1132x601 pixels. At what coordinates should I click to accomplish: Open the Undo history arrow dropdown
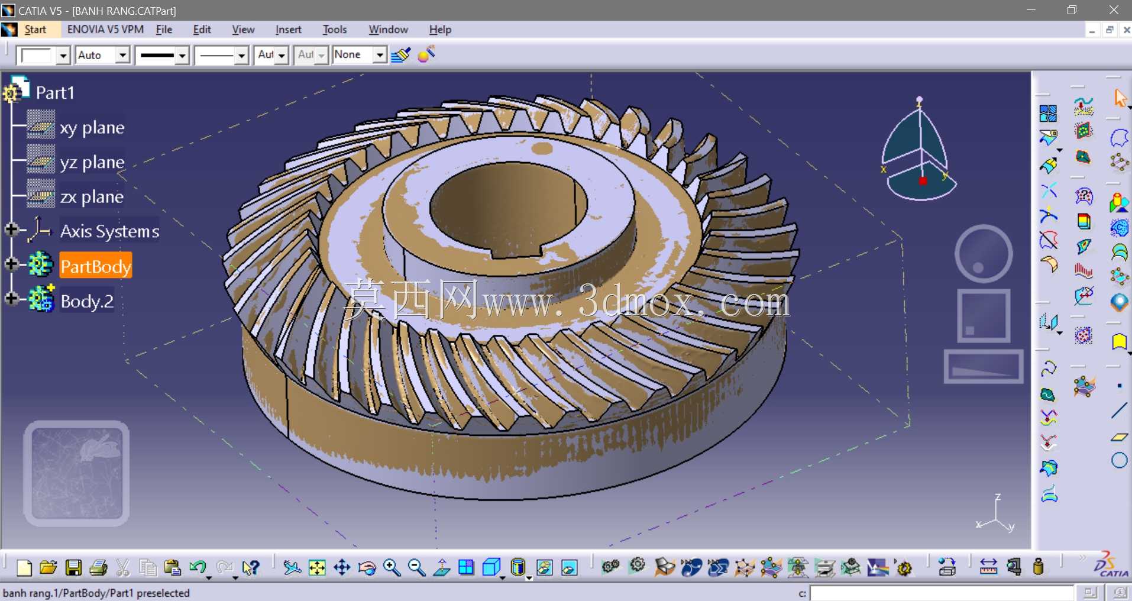[209, 577]
